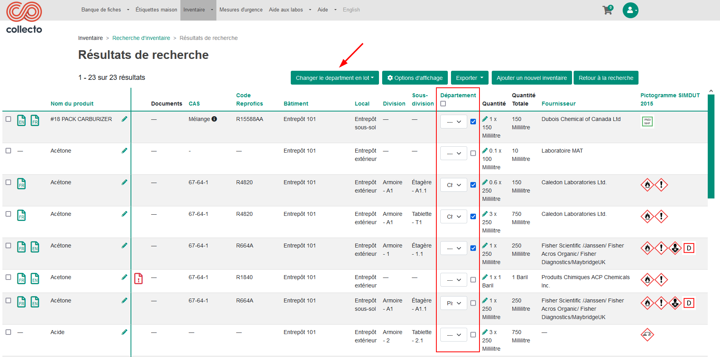Open FR sheet for Acetone R1840

tap(22, 278)
